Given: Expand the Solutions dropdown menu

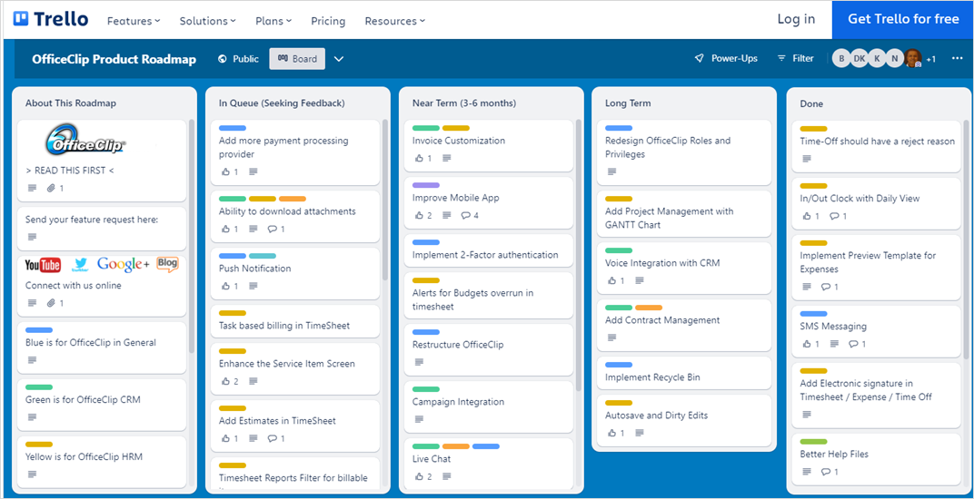Looking at the screenshot, I should pos(207,21).
